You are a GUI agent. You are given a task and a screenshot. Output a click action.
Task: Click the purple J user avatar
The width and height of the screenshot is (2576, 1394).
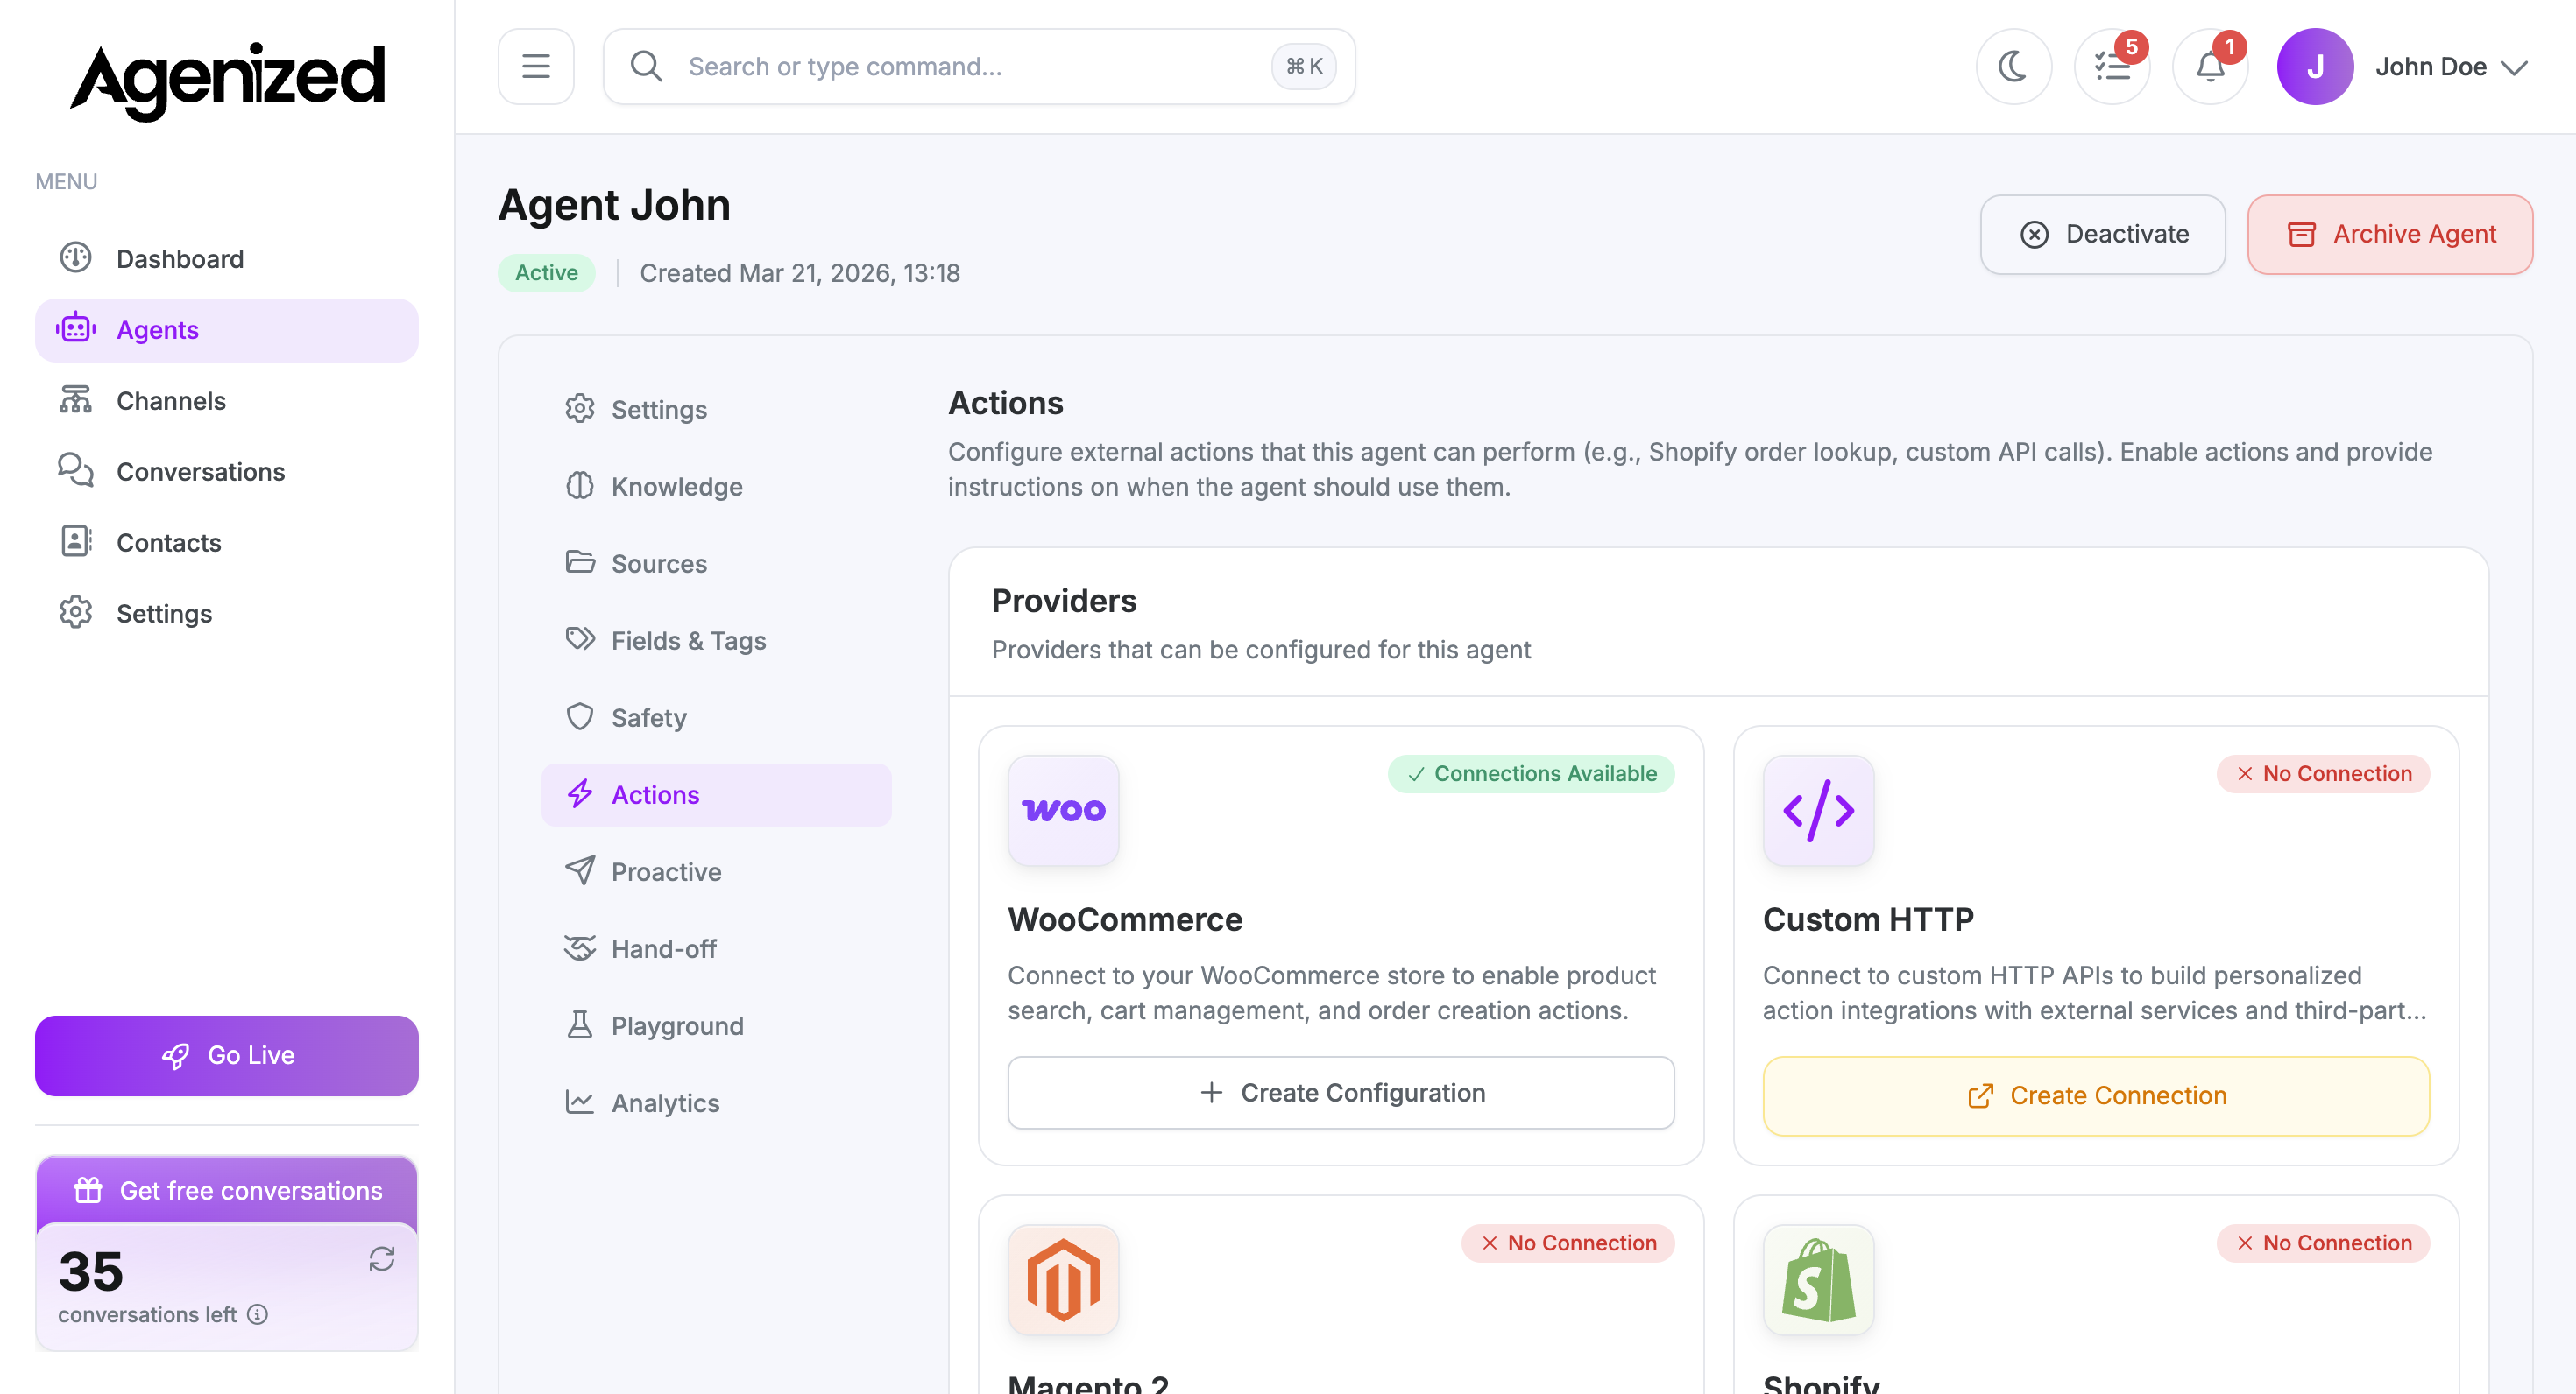point(2314,66)
